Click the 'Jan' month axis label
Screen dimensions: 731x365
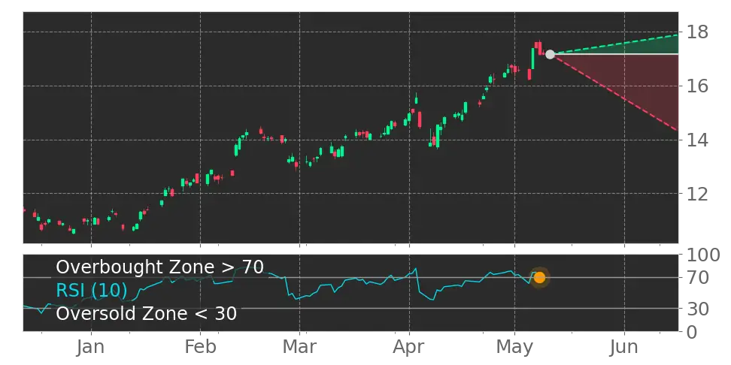coord(92,348)
